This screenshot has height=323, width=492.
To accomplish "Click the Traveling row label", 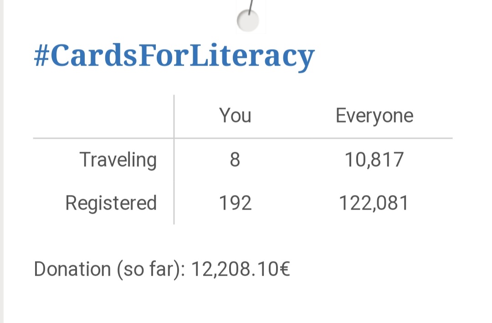I will [118, 160].
